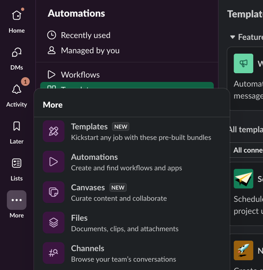Viewport: 263px width, 270px height.
Task: Select Managed by you in Automations sidebar
Action: [127, 50]
